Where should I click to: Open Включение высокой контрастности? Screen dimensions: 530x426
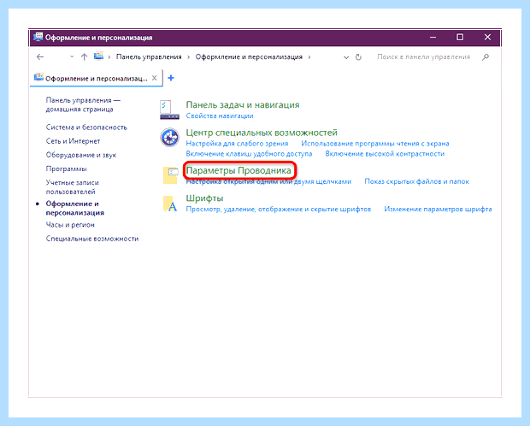(385, 154)
